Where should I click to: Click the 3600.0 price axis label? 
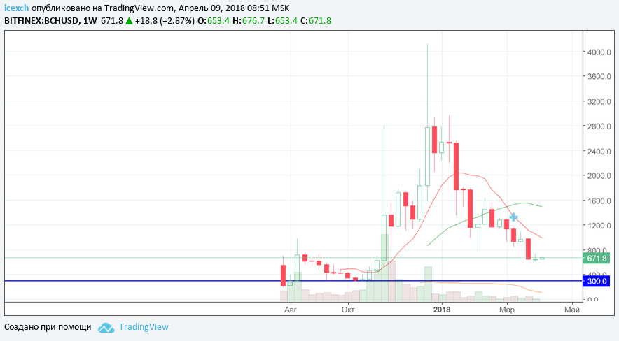pos(599,76)
